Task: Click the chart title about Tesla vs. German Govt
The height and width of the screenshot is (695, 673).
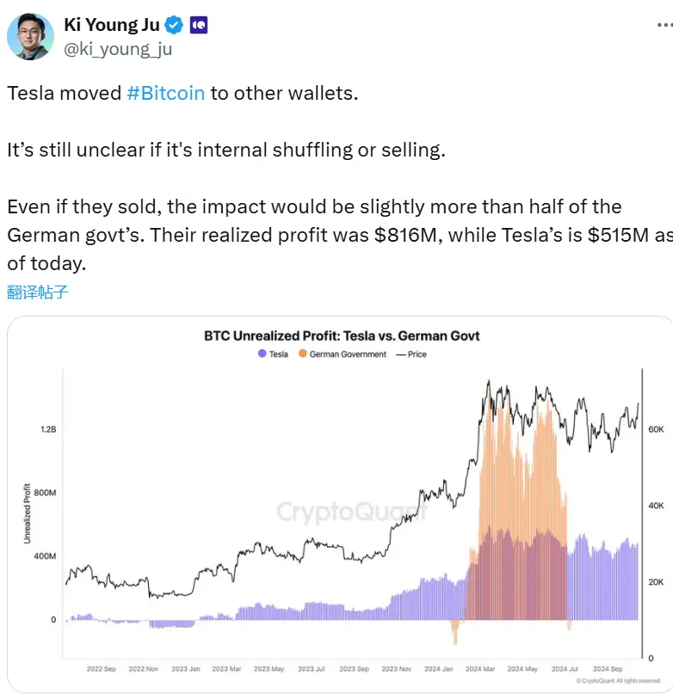Action: click(x=342, y=335)
